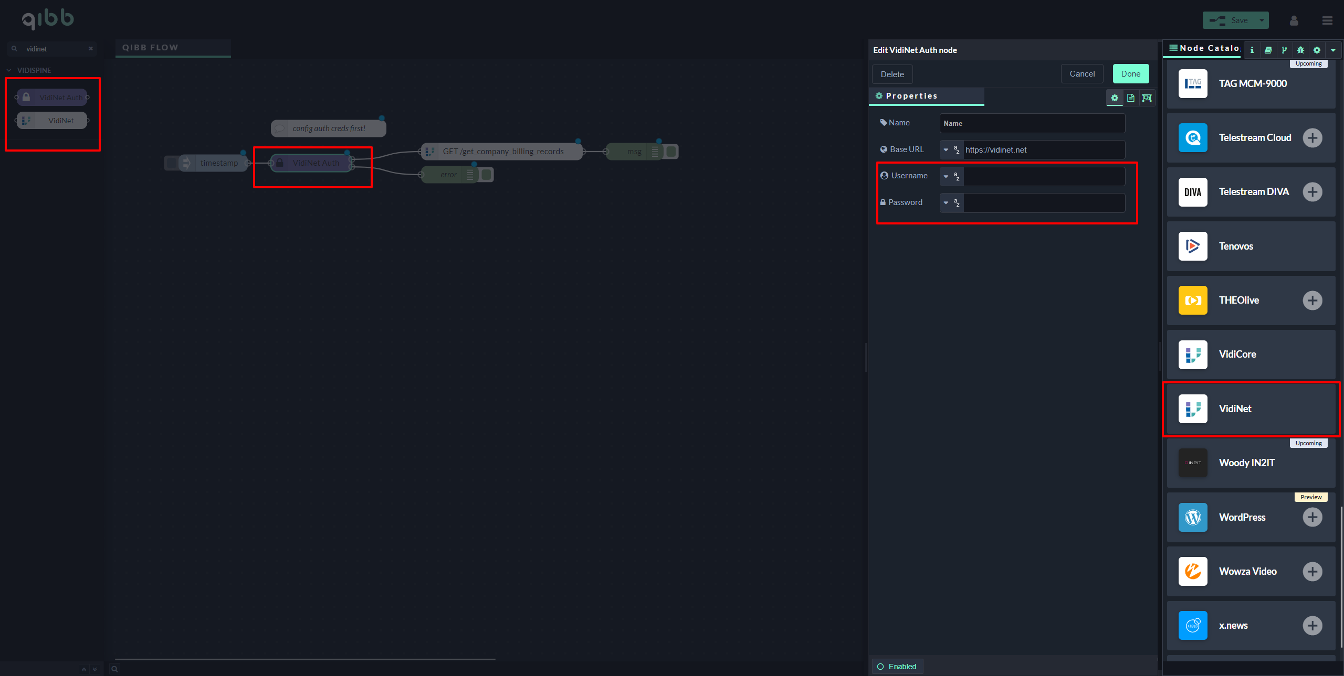Open the git branch history icon
The image size is (1344, 676).
(1284, 50)
